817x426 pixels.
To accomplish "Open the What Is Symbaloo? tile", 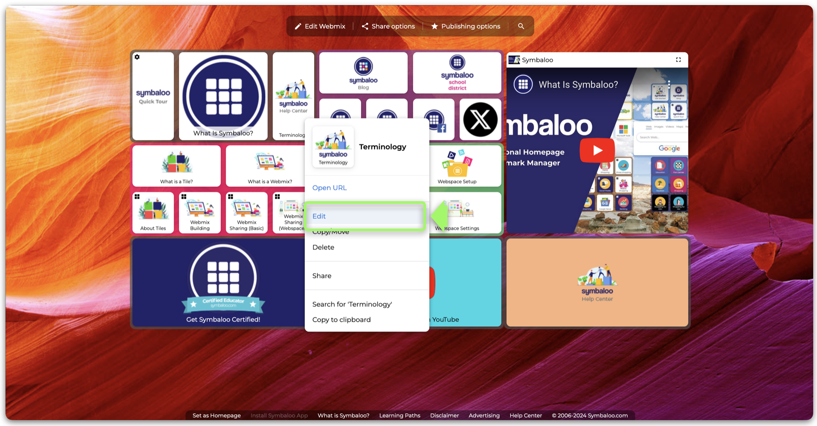I will tap(223, 96).
